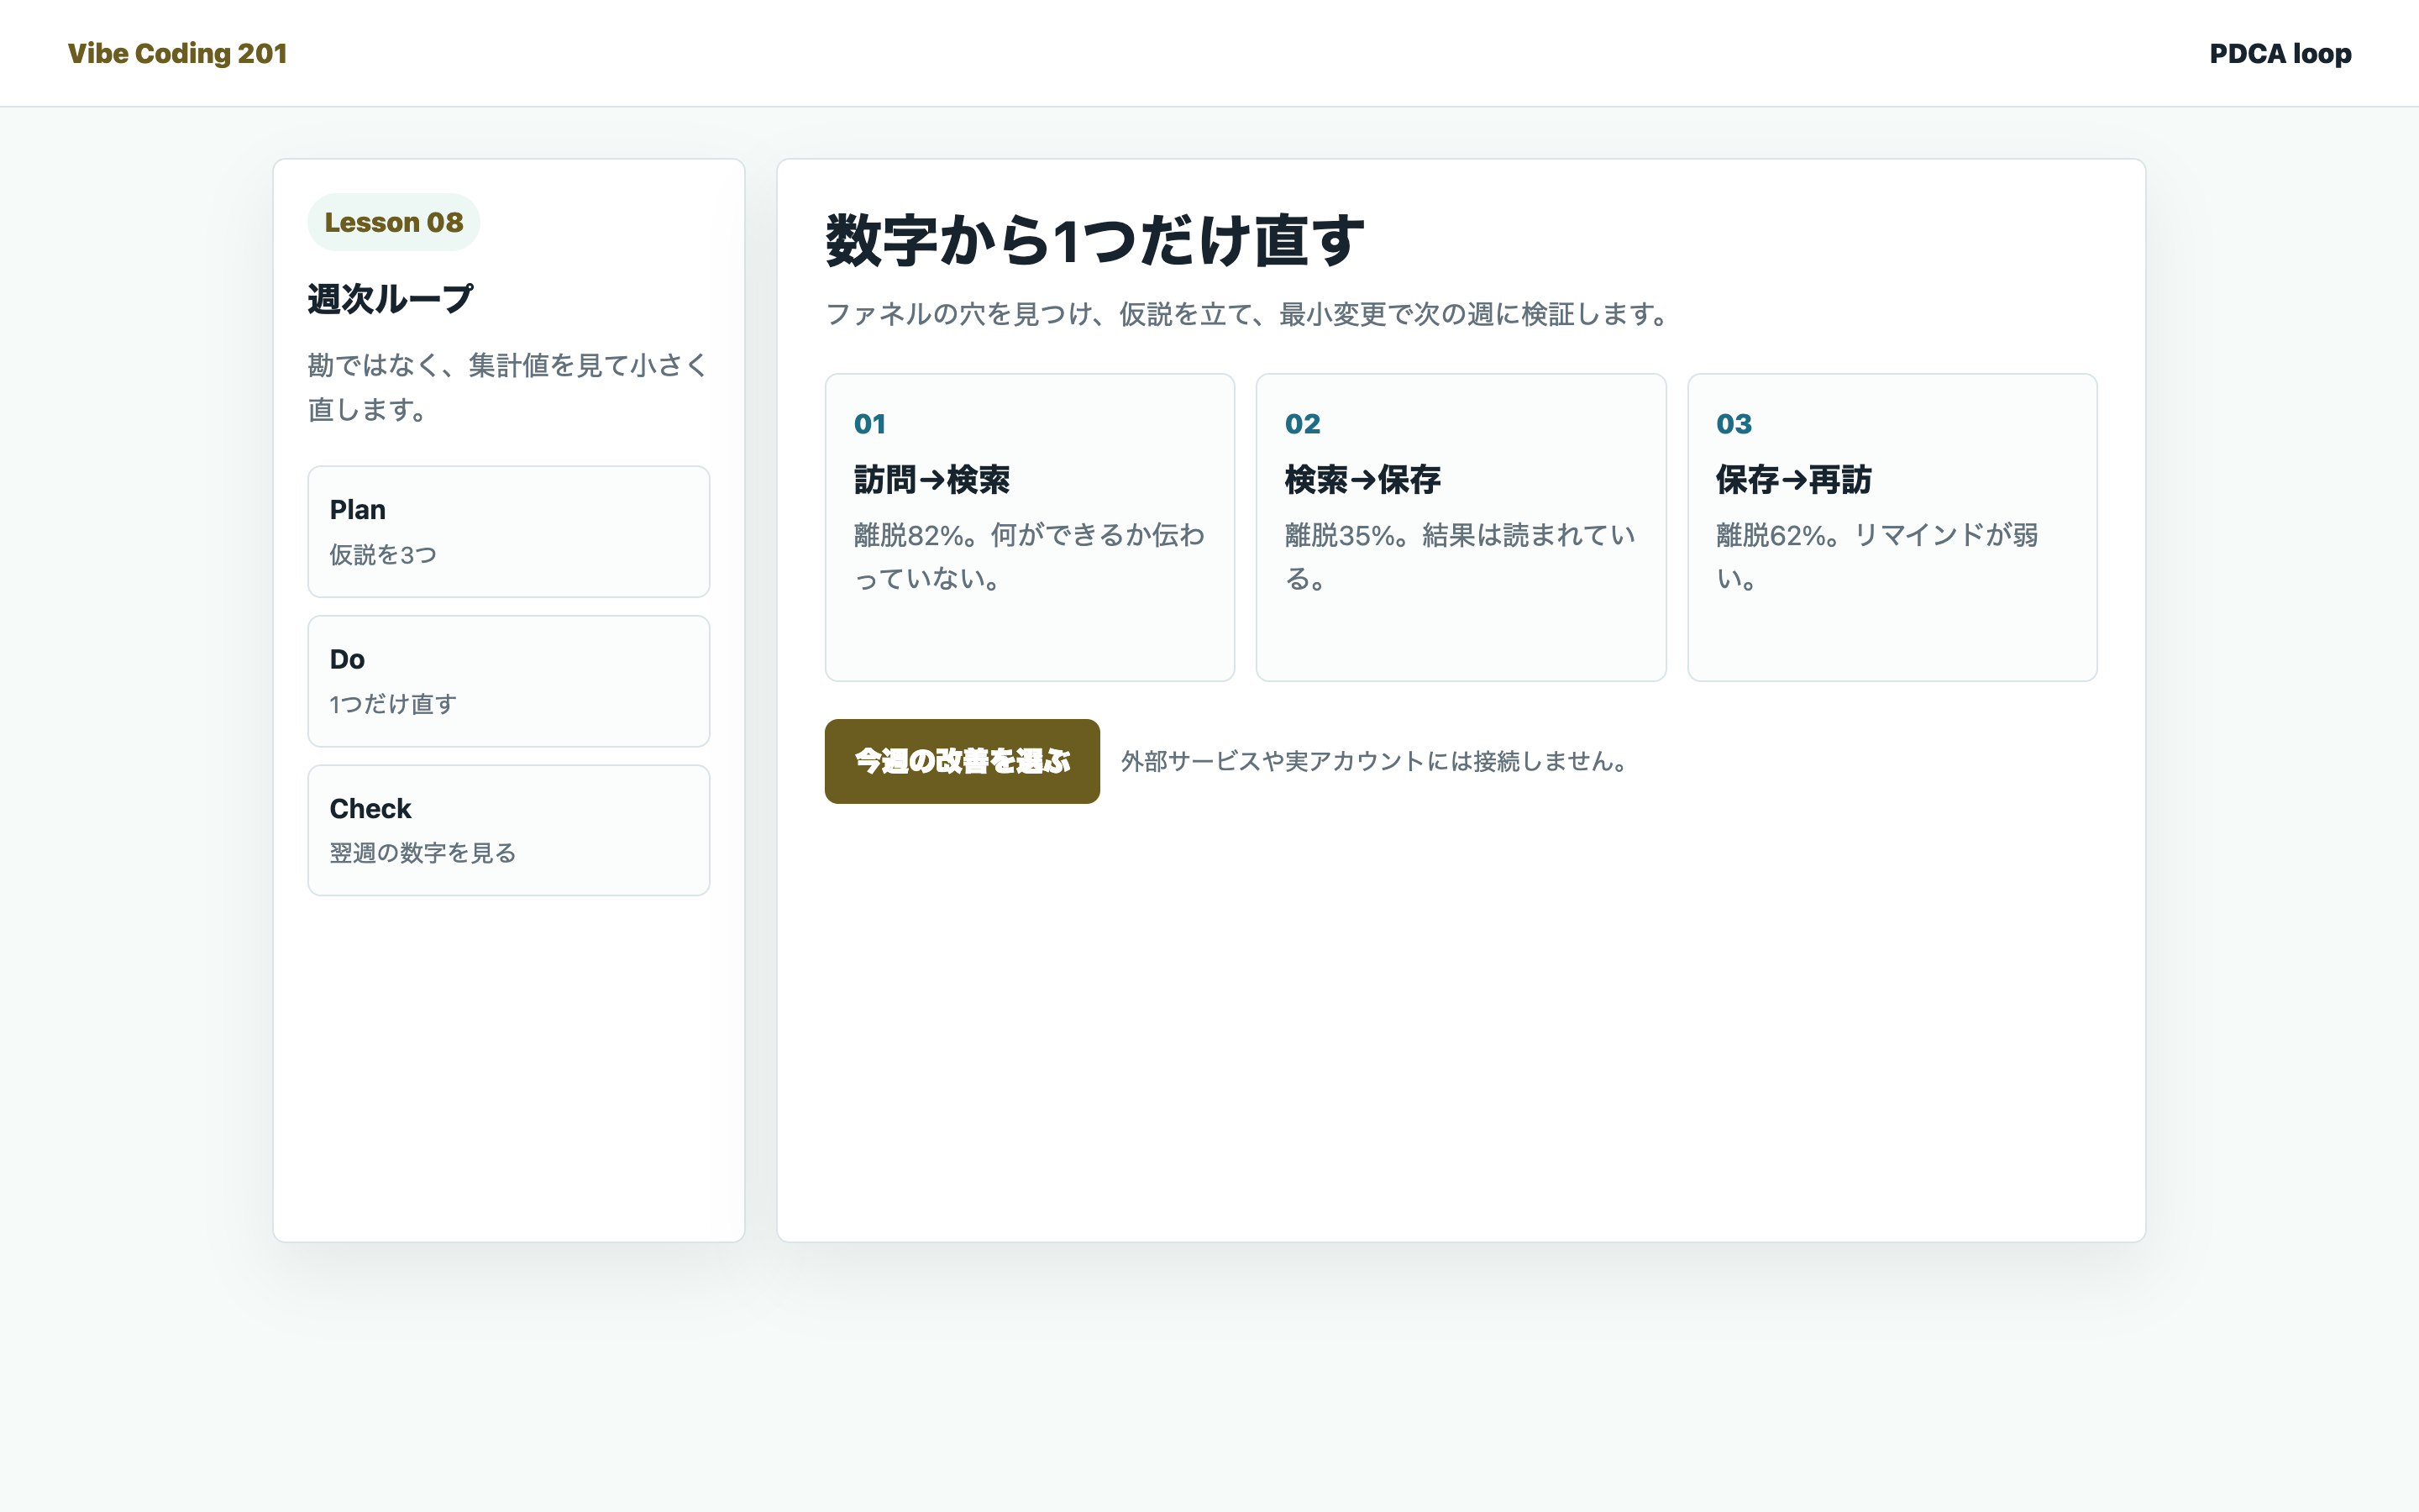Click the 今週の改善を選ぶ button

coord(962,761)
